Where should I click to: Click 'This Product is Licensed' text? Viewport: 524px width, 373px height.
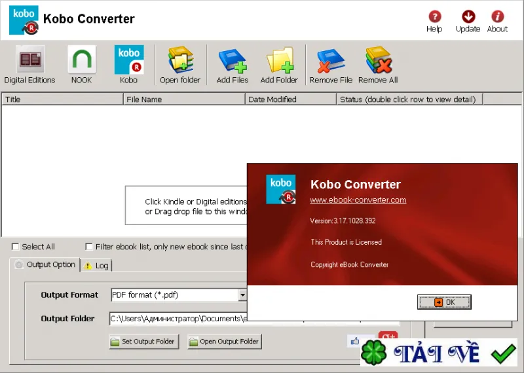coord(346,242)
